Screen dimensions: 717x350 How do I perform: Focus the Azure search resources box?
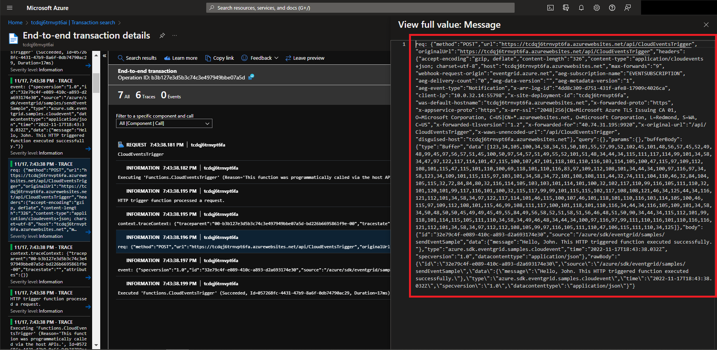click(x=360, y=8)
